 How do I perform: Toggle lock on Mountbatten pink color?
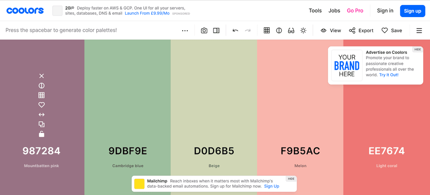(x=42, y=134)
